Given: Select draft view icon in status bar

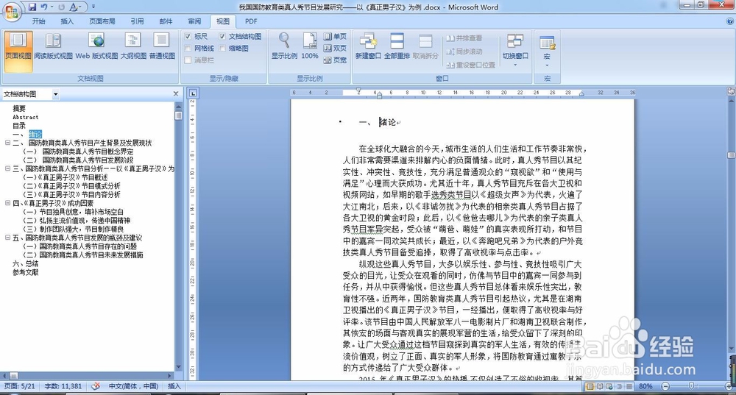Looking at the screenshot, I should [x=629, y=386].
